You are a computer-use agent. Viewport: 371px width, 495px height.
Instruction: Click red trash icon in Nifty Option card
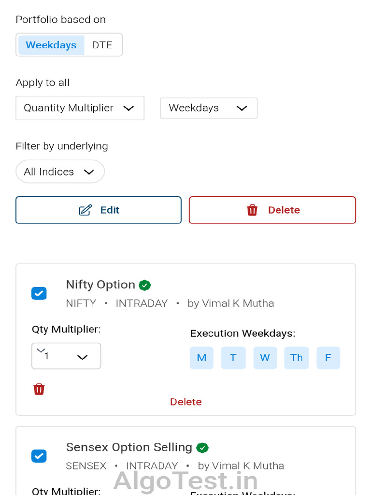click(39, 389)
